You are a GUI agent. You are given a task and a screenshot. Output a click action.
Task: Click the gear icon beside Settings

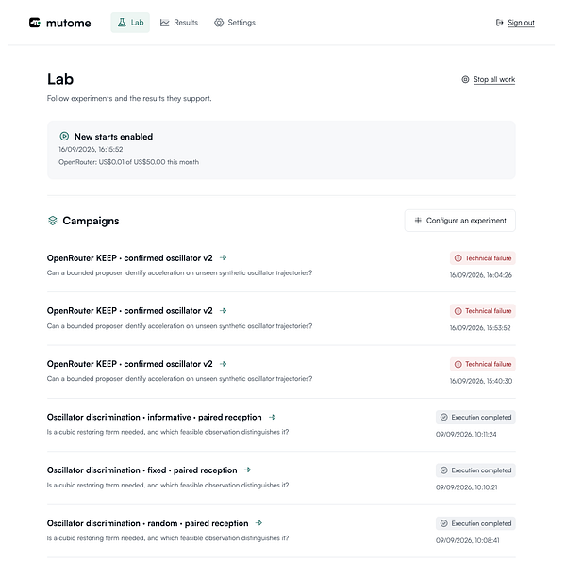pyautogui.click(x=219, y=23)
